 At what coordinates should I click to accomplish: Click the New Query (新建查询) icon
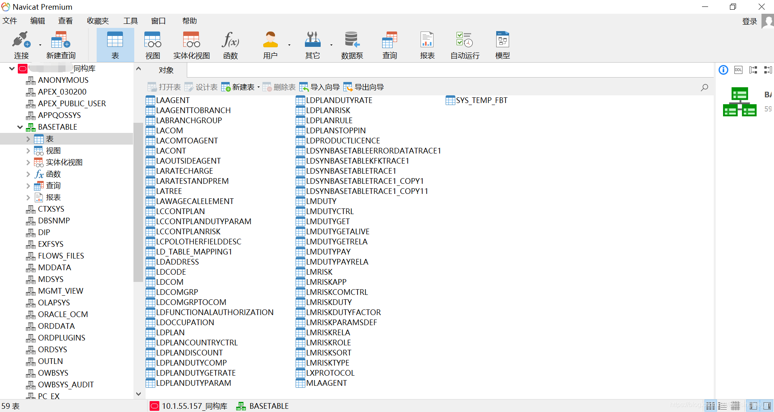61,45
